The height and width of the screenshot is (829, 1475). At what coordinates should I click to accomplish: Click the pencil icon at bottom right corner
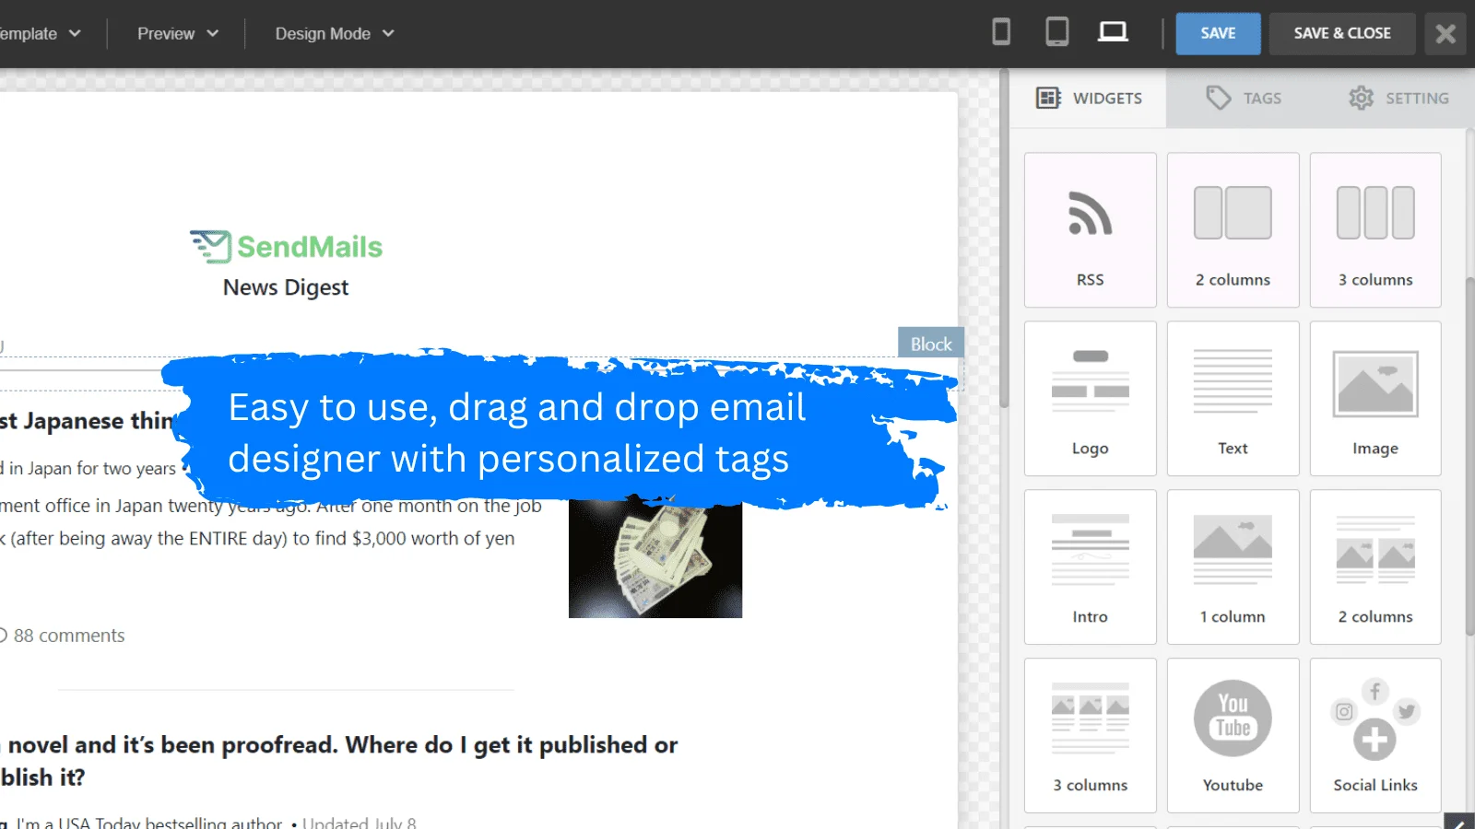tap(1460, 822)
